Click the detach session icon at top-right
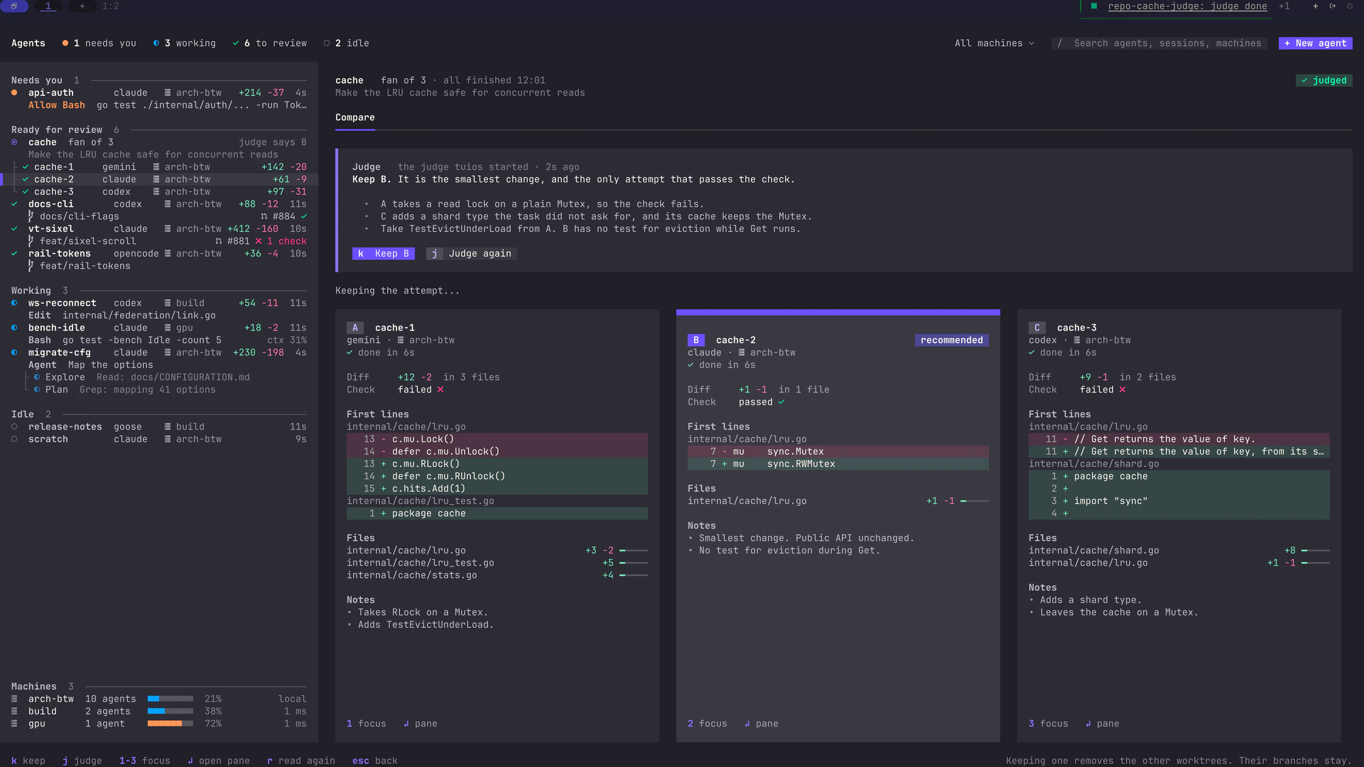 pos(1333,6)
